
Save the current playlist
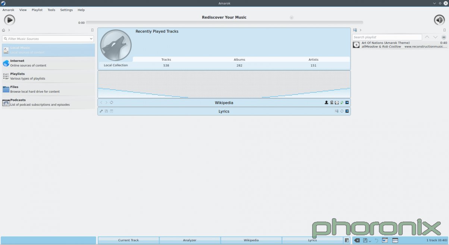point(364,240)
